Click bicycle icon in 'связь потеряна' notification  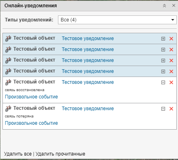[8, 109]
